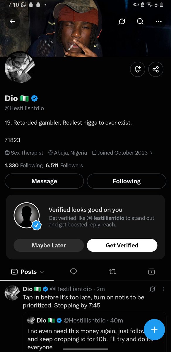171x352 pixels.
Task: Open profile search magnifier icon
Action: tap(140, 21)
